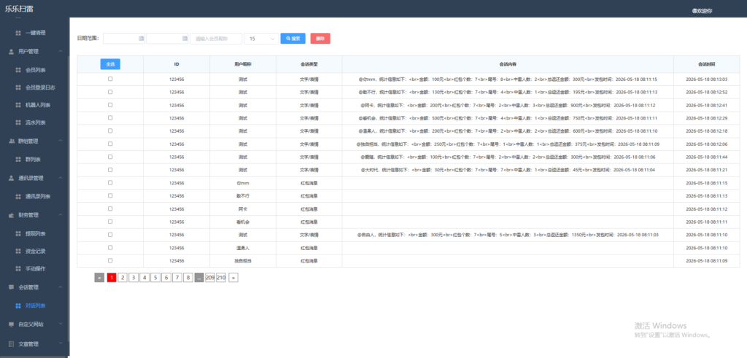Go to page 210 in pagination

221,278
